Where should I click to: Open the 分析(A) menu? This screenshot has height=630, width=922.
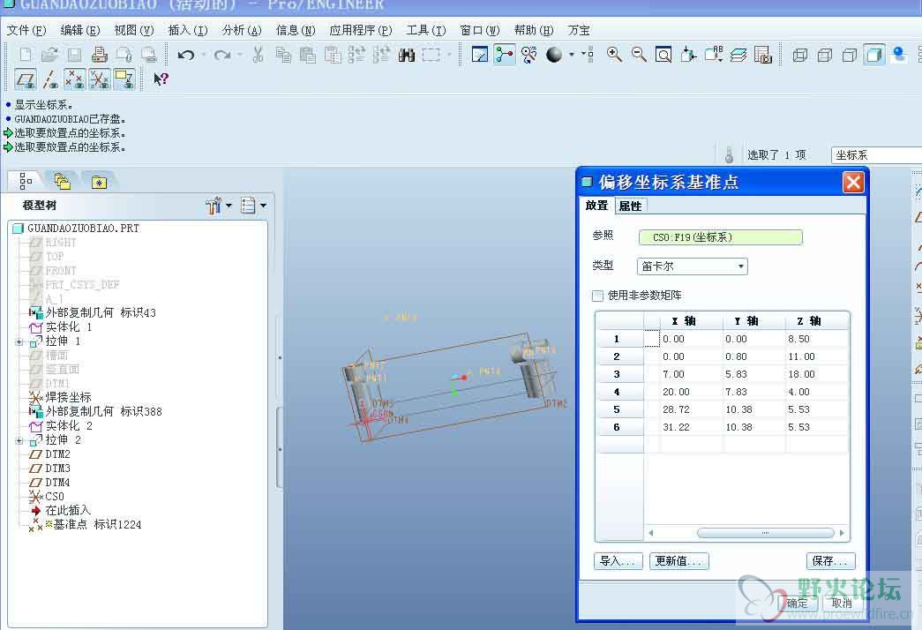242,30
